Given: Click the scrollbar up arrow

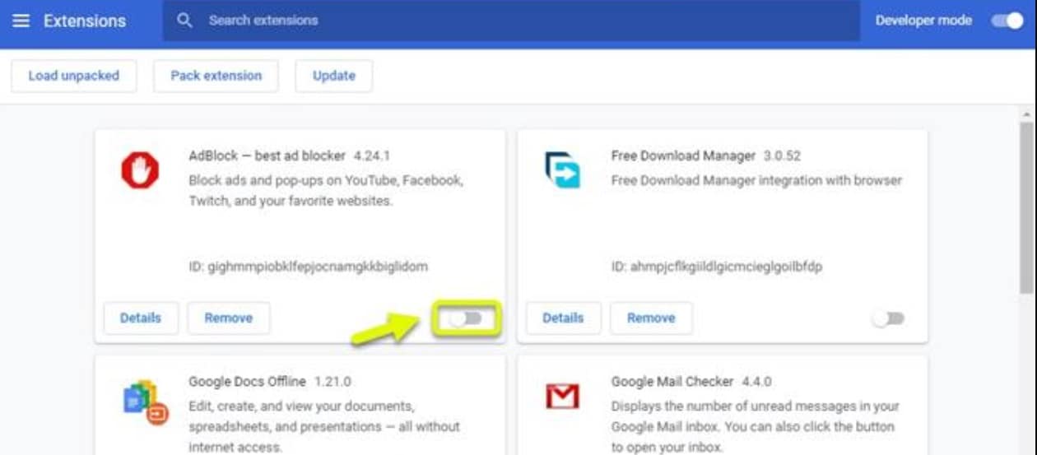Looking at the screenshot, I should [x=1026, y=114].
